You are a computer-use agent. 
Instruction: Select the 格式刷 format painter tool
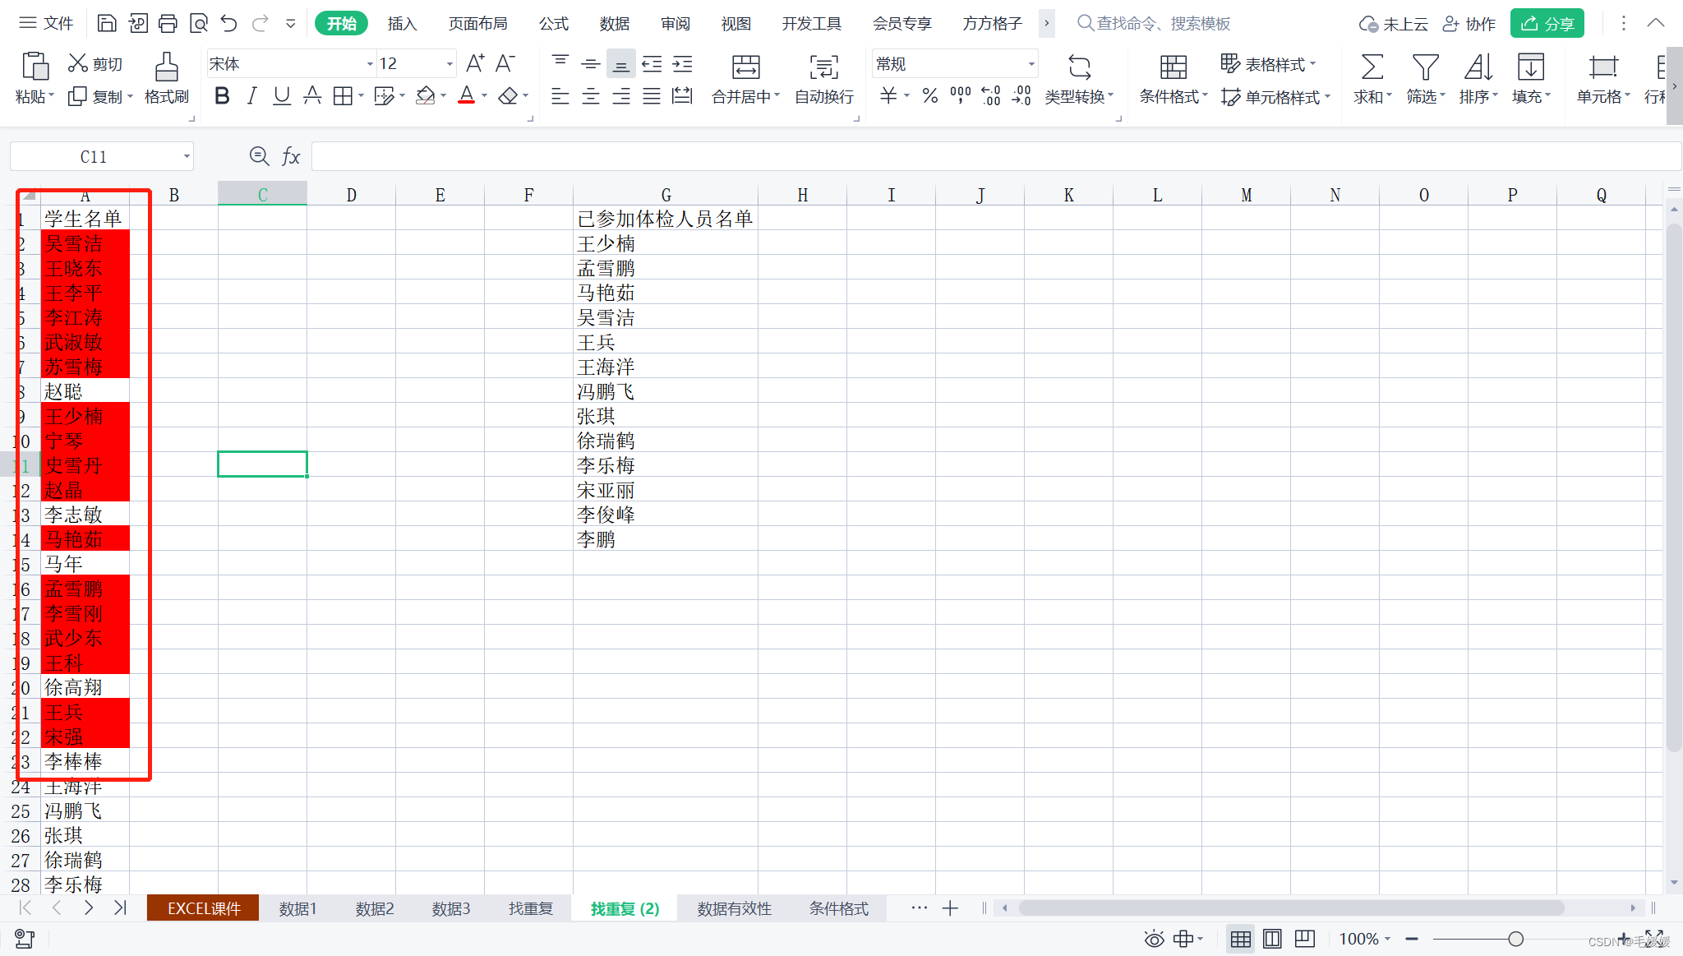coord(165,78)
